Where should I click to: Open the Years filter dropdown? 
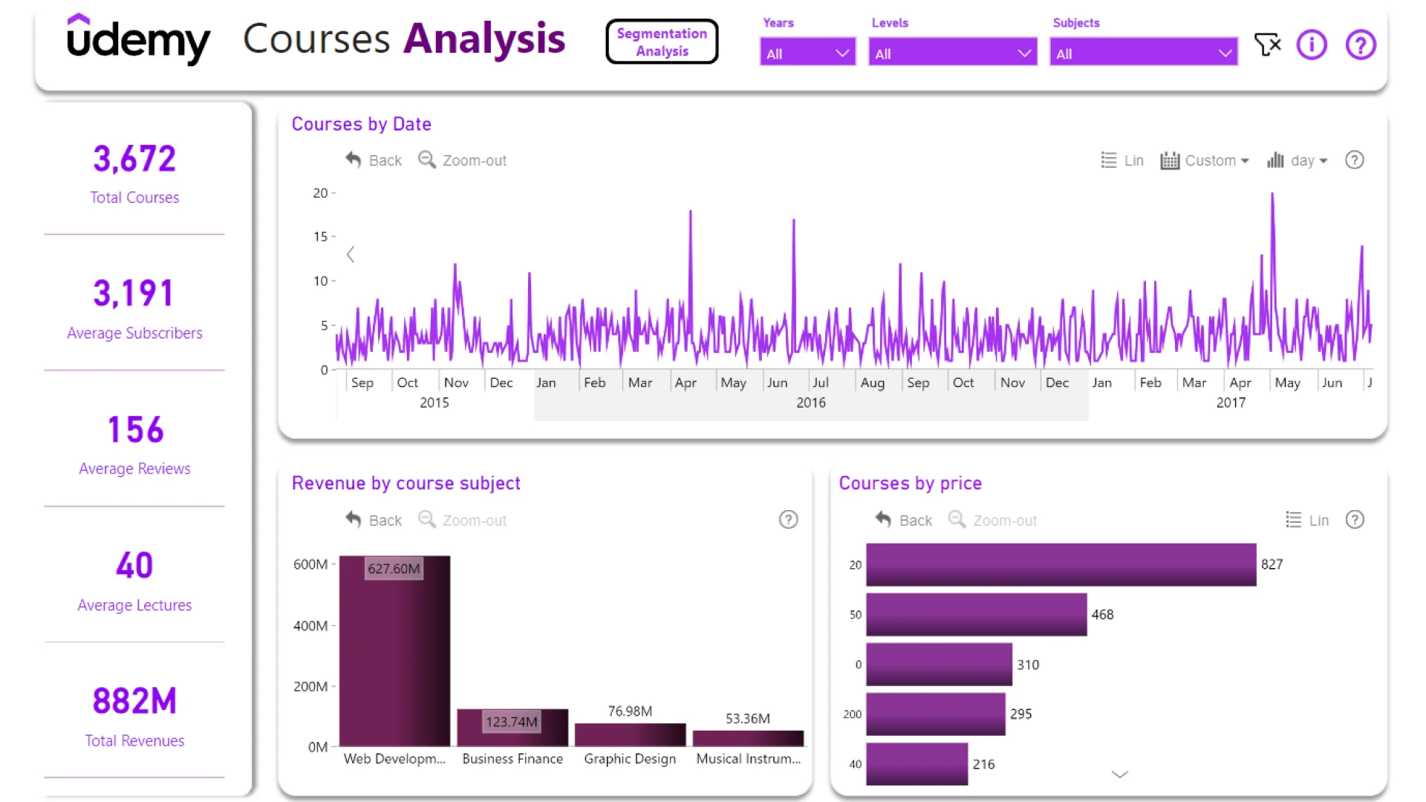point(807,53)
